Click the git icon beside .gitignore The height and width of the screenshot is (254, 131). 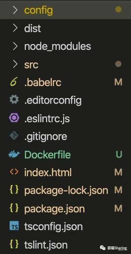[x=14, y=136]
